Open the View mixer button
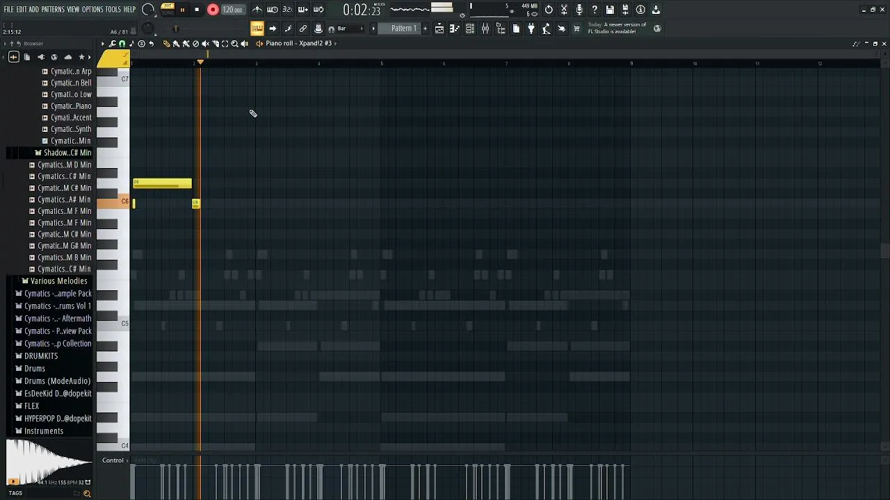 coord(485,28)
